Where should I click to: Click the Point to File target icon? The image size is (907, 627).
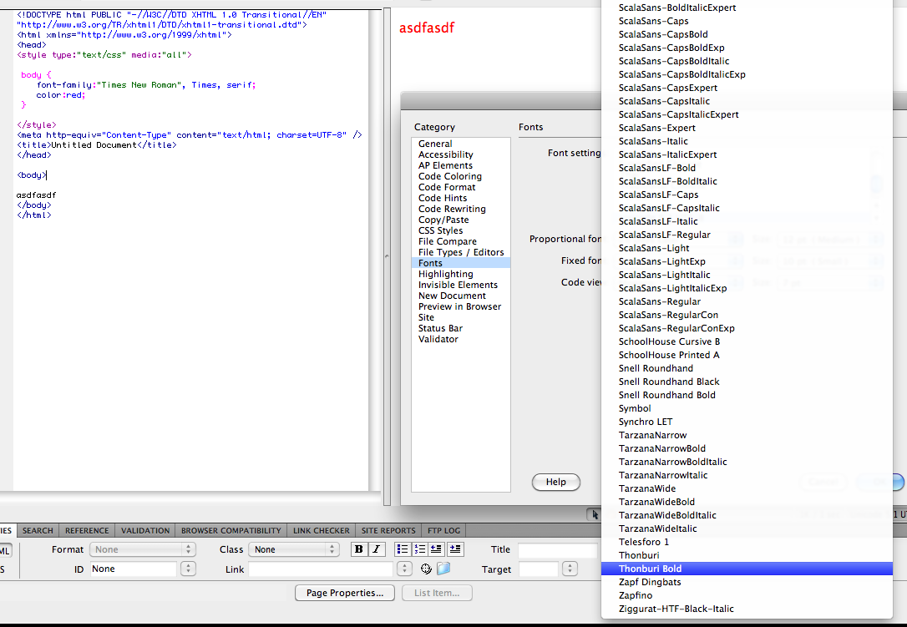(426, 569)
